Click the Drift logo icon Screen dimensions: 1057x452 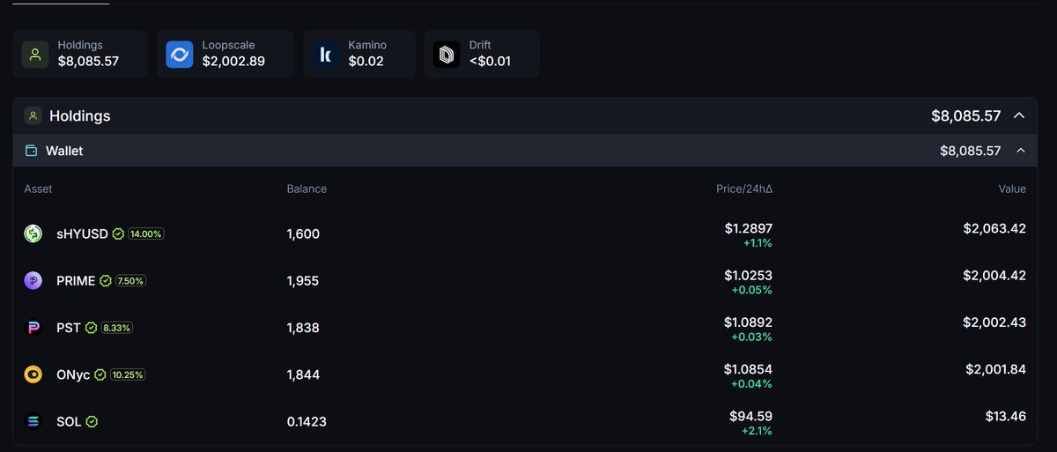pyautogui.click(x=447, y=55)
